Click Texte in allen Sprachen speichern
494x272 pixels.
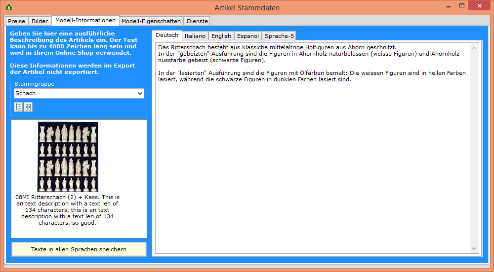[x=79, y=249]
